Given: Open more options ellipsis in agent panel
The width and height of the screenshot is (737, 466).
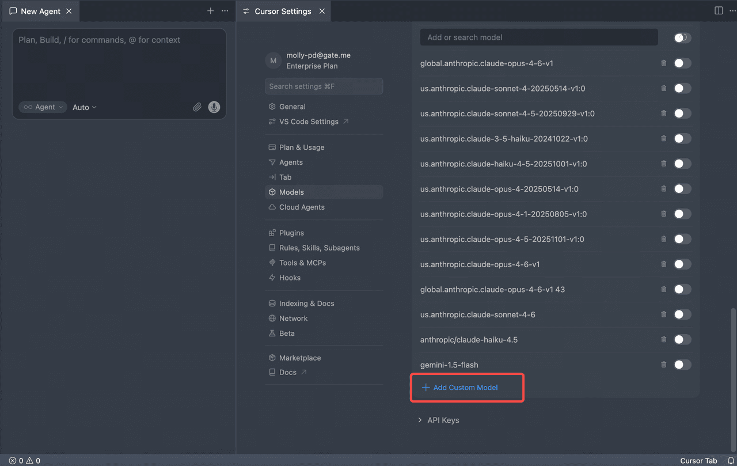Looking at the screenshot, I should coord(225,11).
